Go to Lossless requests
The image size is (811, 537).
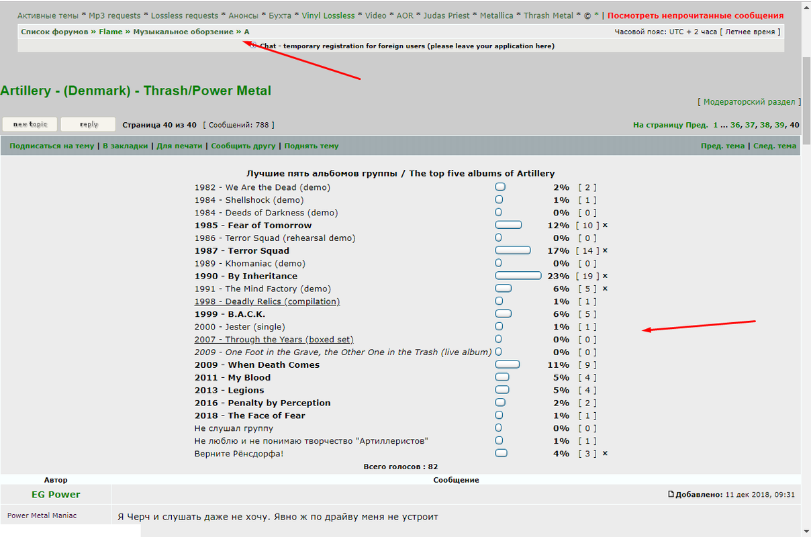click(185, 15)
